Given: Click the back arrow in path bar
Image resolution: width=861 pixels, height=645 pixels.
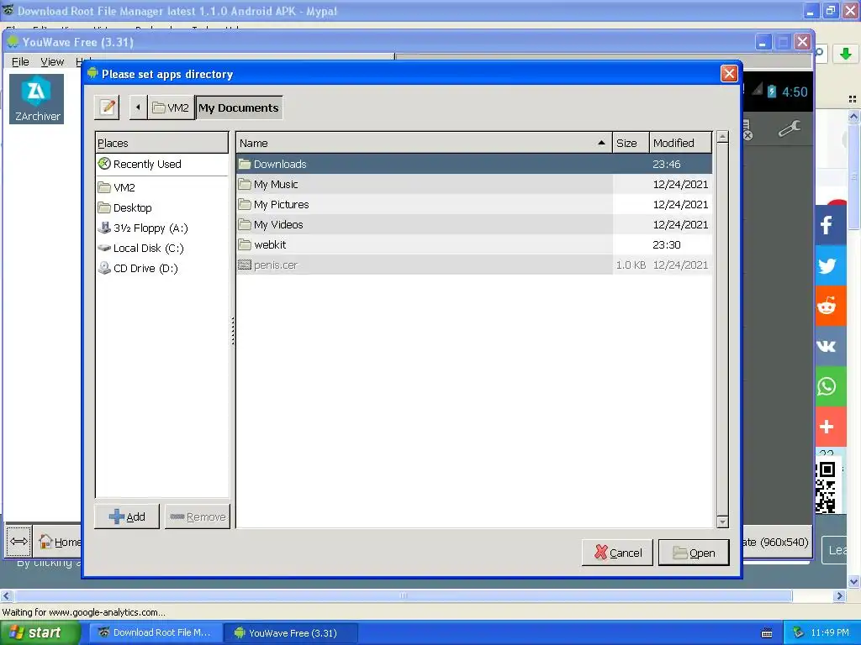Looking at the screenshot, I should tap(138, 107).
